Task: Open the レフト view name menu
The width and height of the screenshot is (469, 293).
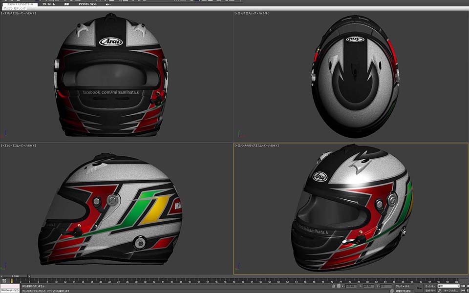Action: (8, 146)
